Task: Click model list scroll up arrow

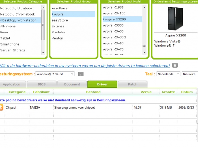Action: 145,7
